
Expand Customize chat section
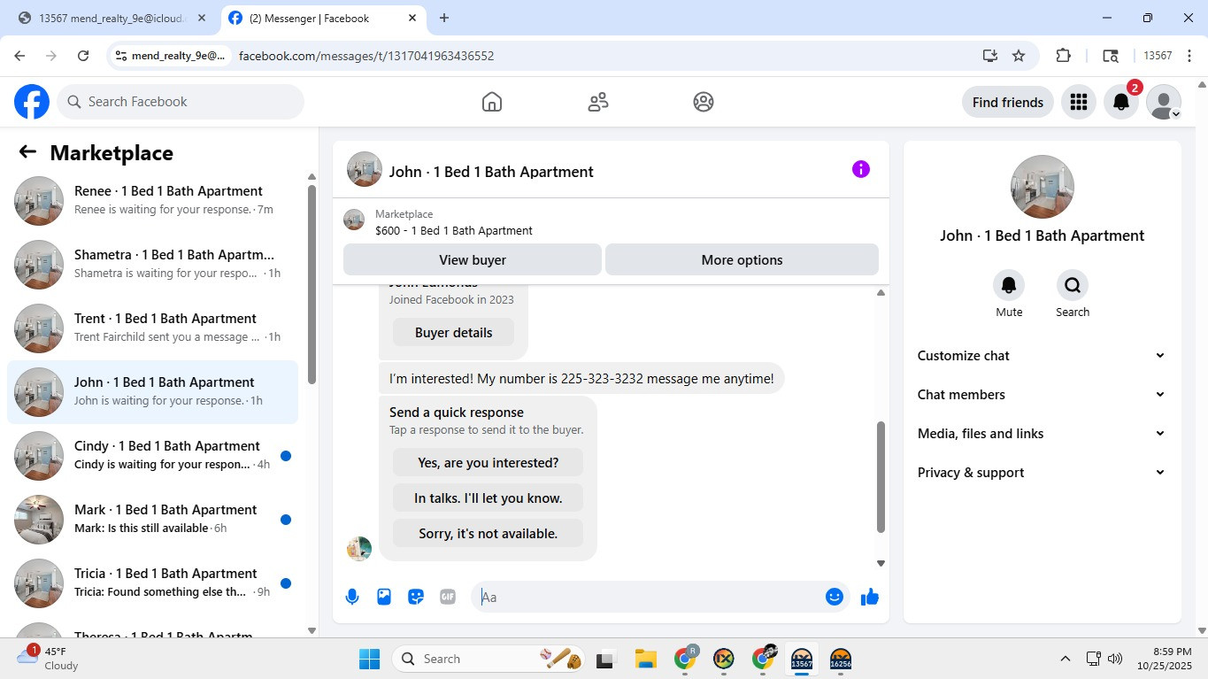(x=1042, y=356)
